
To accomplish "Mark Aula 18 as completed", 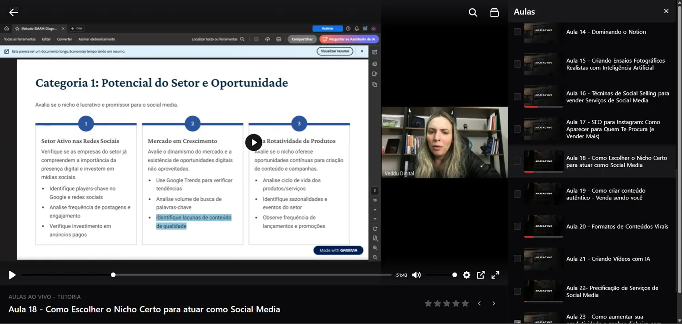I will coord(517,161).
